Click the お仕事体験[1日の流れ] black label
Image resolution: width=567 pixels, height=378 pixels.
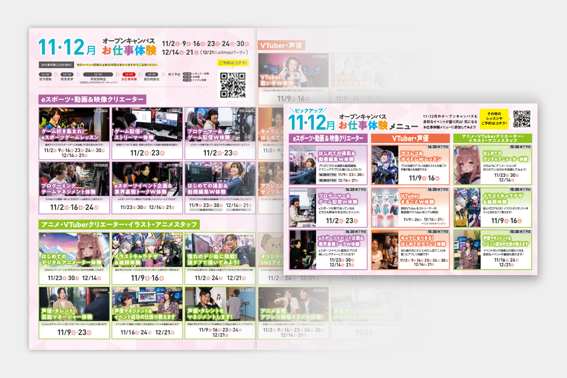[x=56, y=65]
